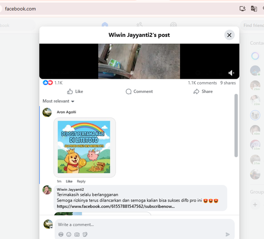Click the Comment speech bubble button
Viewport: 264px width, 239px height.
[x=139, y=91]
